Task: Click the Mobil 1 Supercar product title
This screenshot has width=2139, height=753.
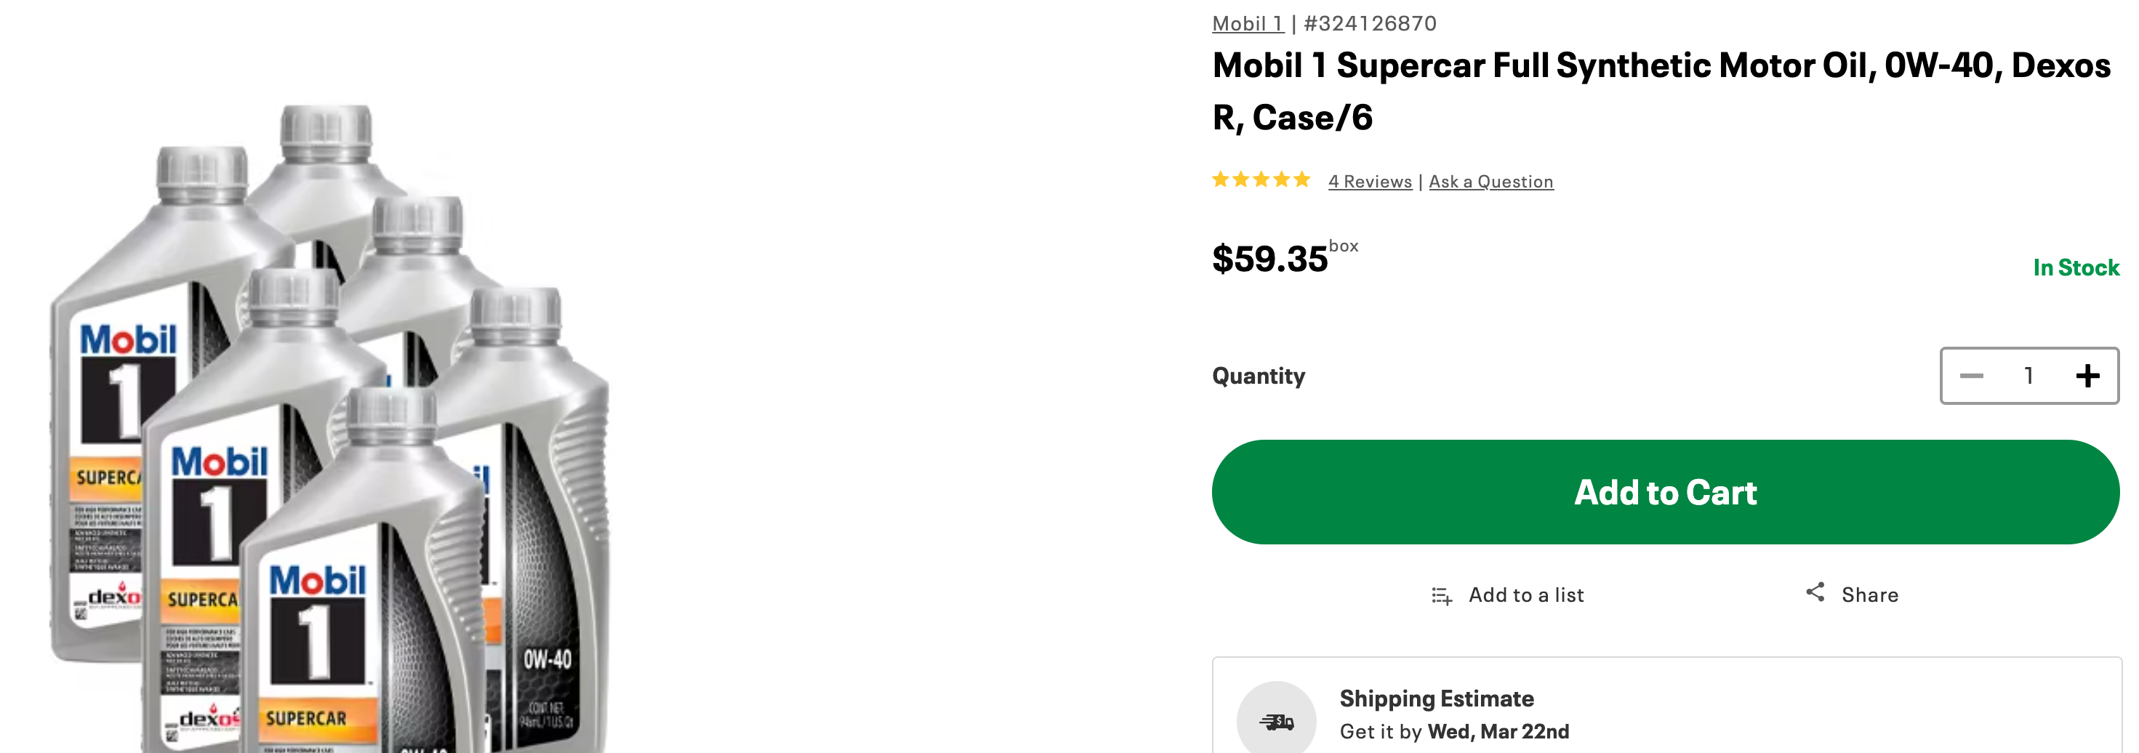Action: tap(1661, 91)
